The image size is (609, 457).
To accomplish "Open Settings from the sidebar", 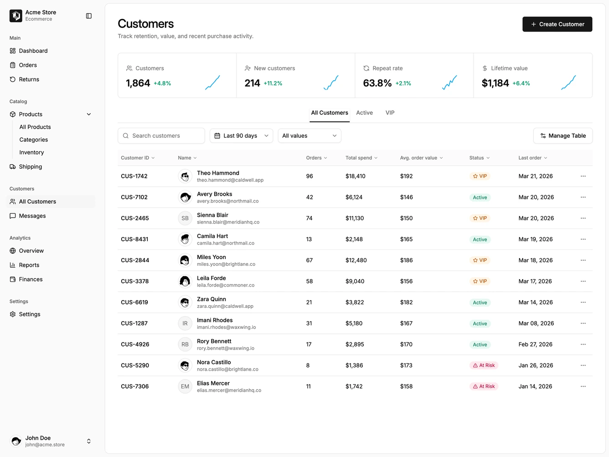I will (x=51, y=314).
